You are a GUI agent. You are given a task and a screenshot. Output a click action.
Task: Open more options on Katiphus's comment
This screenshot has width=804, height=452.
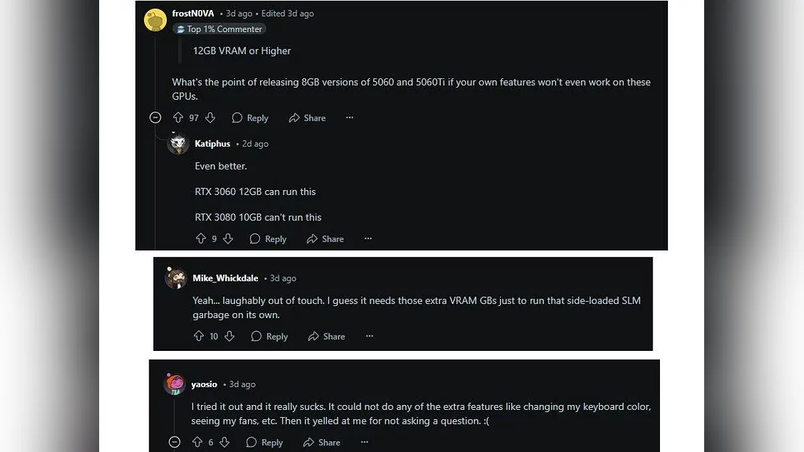[x=368, y=239]
